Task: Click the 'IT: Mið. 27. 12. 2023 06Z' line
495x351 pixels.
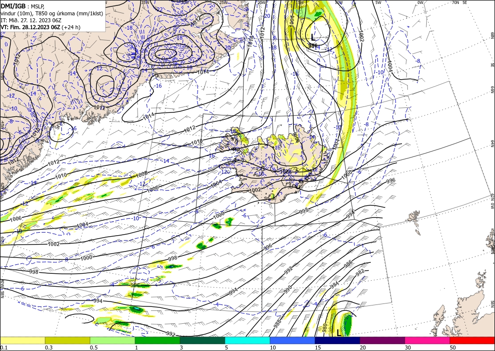Action: coord(31,20)
